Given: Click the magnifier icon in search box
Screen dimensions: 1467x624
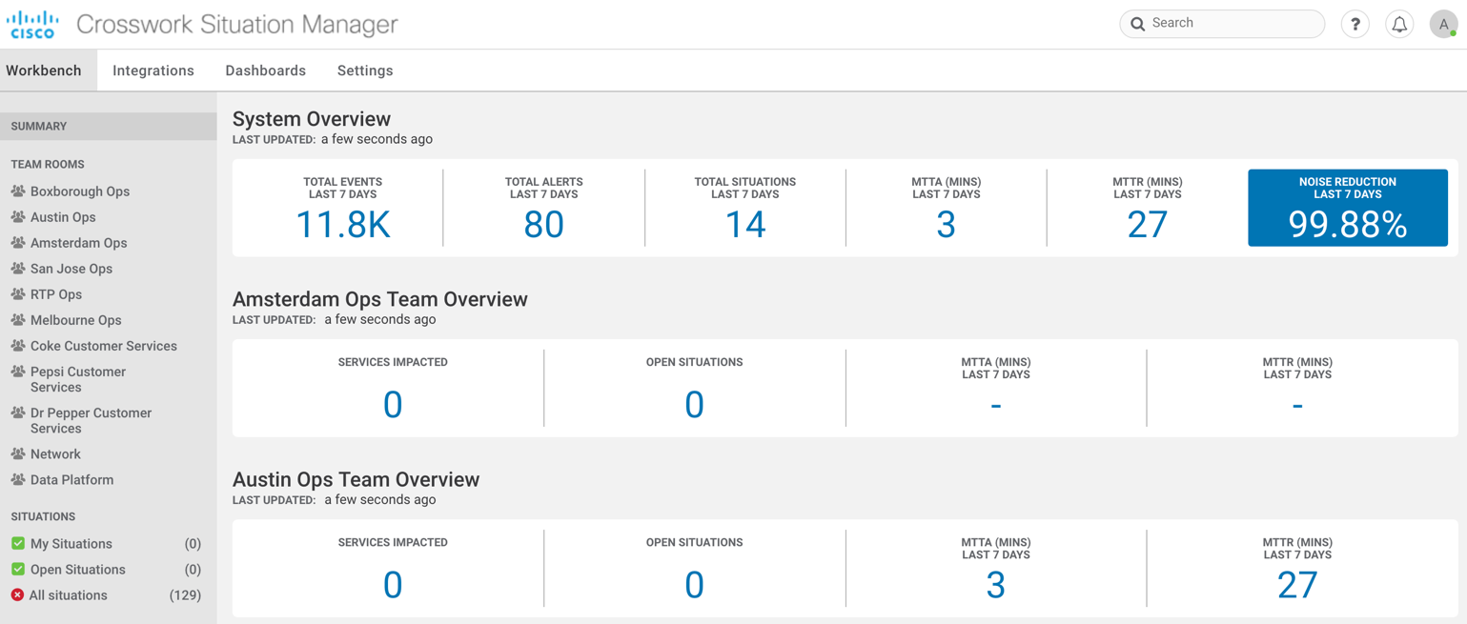Looking at the screenshot, I should click(1137, 24).
